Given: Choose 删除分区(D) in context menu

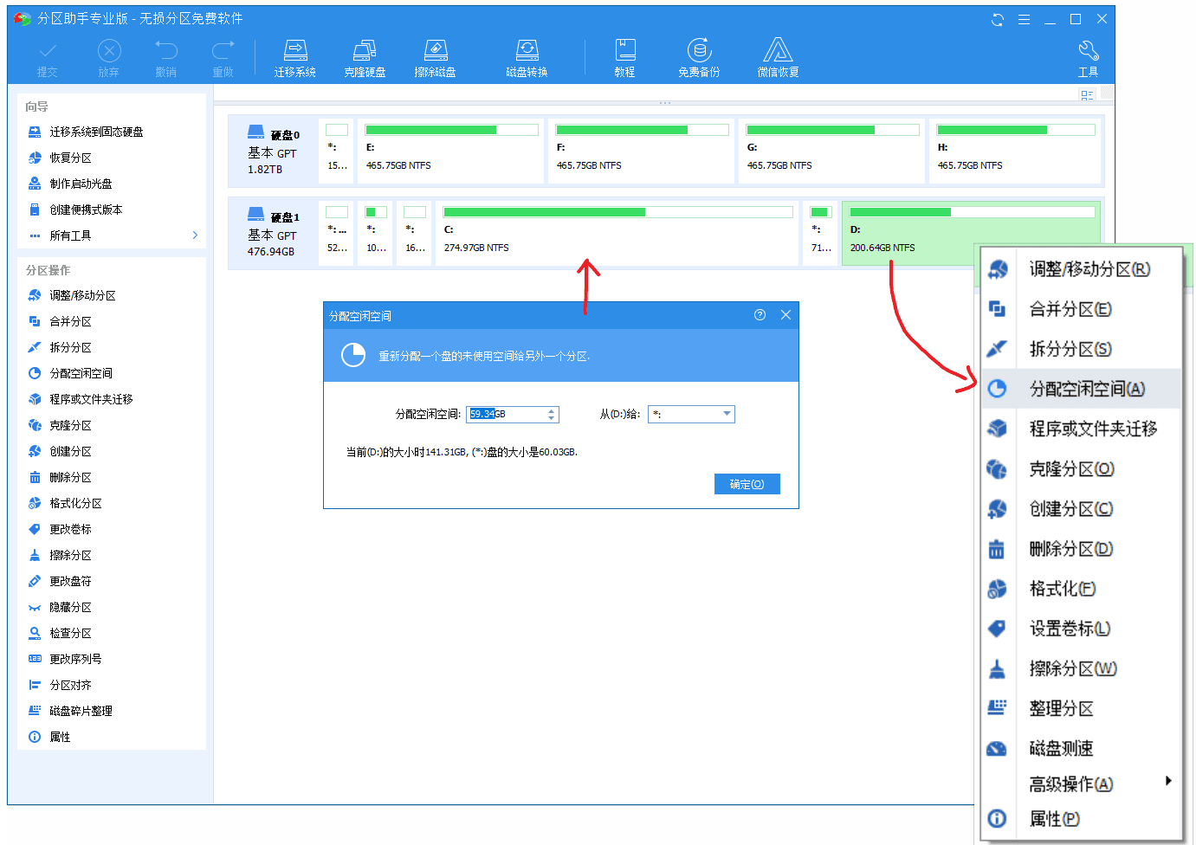Looking at the screenshot, I should [1081, 549].
